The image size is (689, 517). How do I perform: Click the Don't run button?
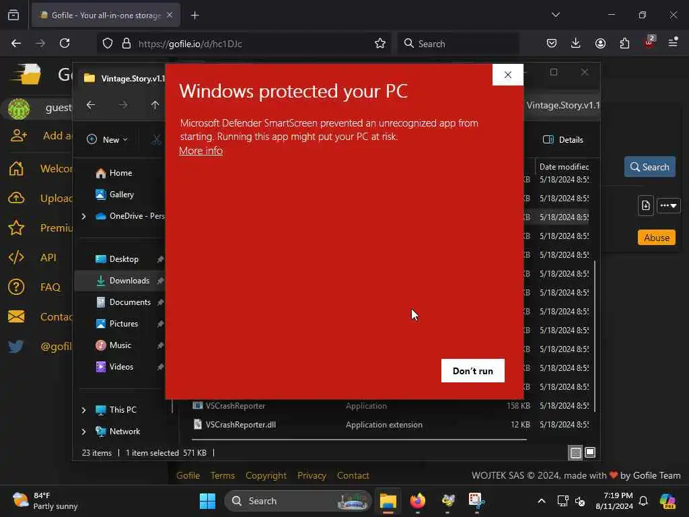pos(473,371)
